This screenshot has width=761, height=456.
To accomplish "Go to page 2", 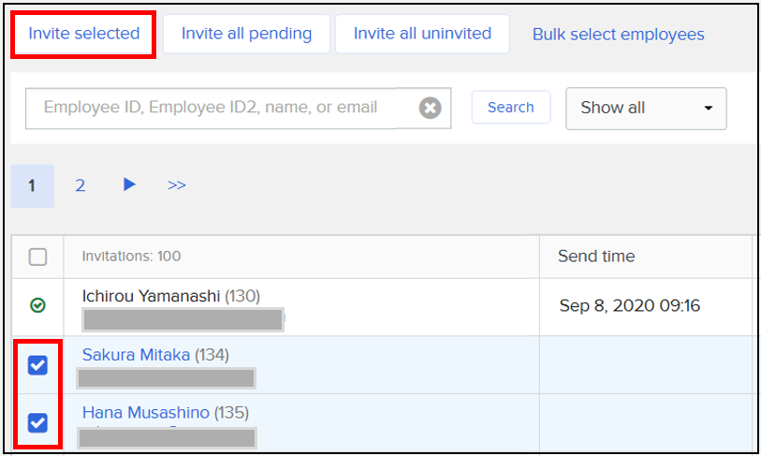I will coord(80,185).
